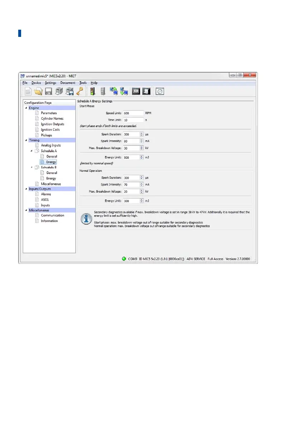Click the Speed Limit input field
The width and height of the screenshot is (284, 426).
click(133, 113)
